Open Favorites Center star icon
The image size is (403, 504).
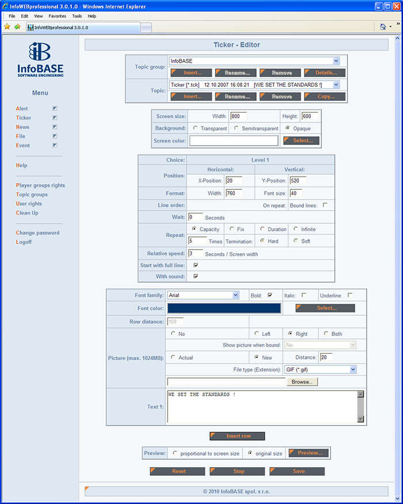[x=7, y=27]
